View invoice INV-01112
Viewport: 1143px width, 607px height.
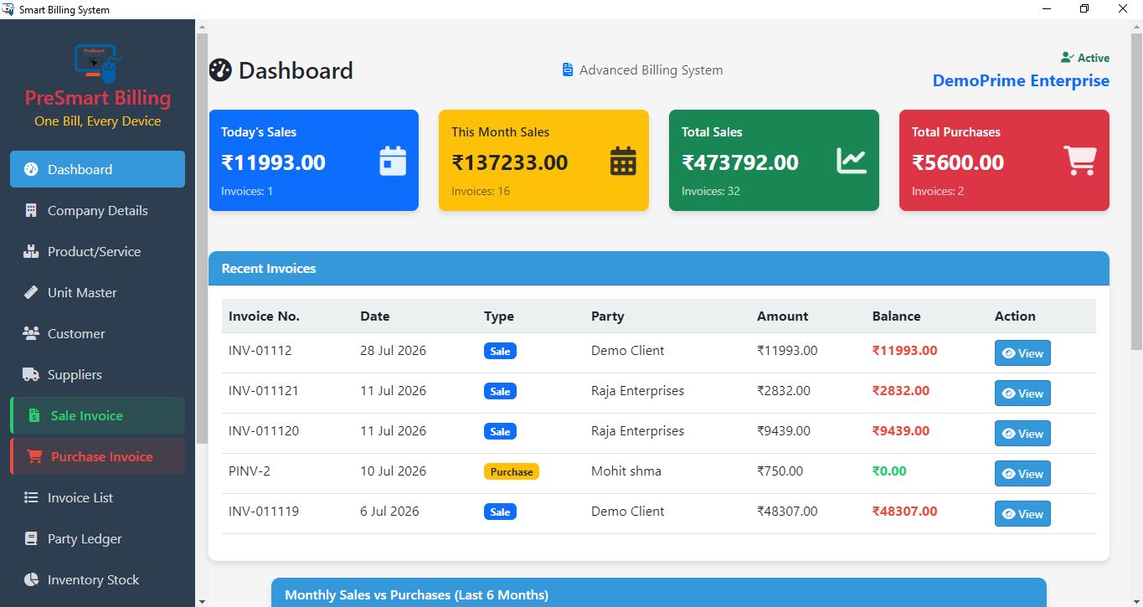[x=1022, y=353]
